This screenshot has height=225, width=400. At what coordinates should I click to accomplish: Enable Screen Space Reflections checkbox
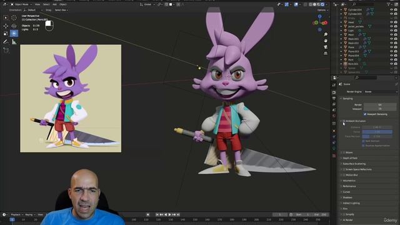[344, 169]
